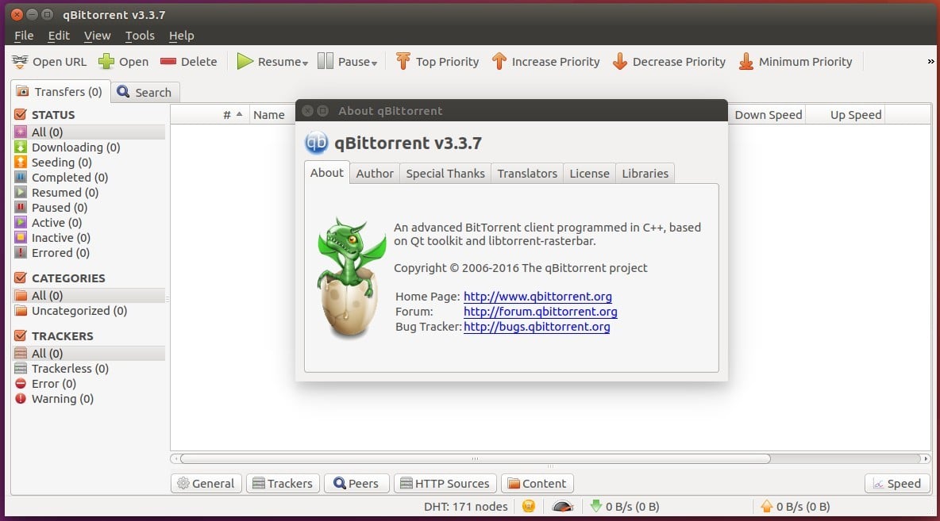Click the Paused status filter icon
940x521 pixels.
(x=21, y=207)
